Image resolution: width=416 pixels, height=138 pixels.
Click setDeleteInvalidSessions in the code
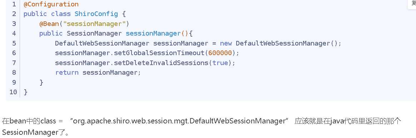pos(161,63)
